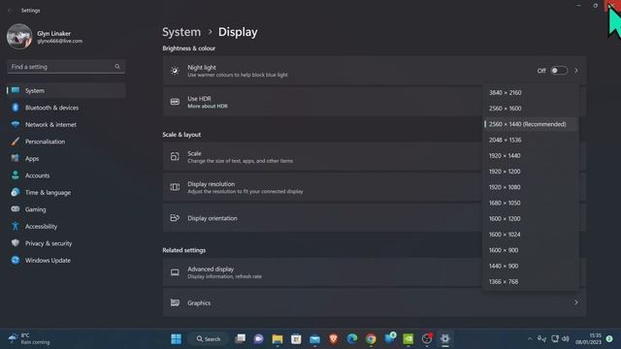
Task: Click the Advanced display monitor icon
Action: click(x=175, y=272)
